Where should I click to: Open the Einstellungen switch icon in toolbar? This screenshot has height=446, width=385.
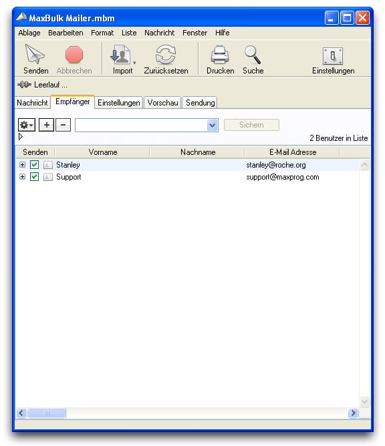pyautogui.click(x=333, y=56)
